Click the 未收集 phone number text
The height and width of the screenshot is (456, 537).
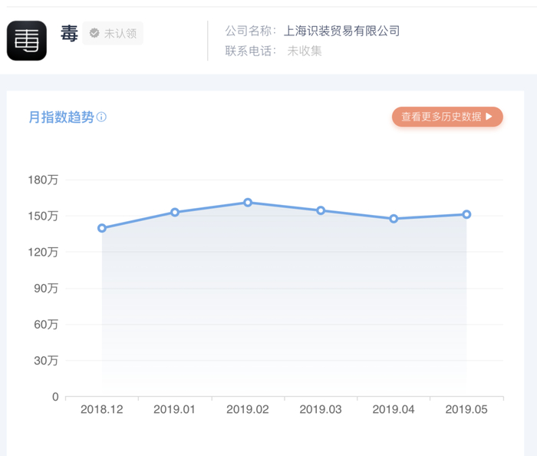point(305,51)
